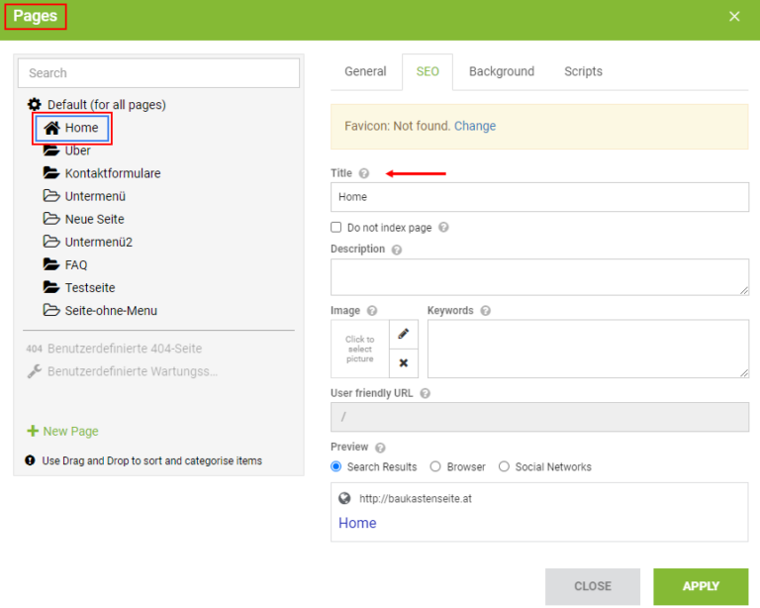Click the User friendly URL field
The image size is (760, 608).
(x=539, y=417)
